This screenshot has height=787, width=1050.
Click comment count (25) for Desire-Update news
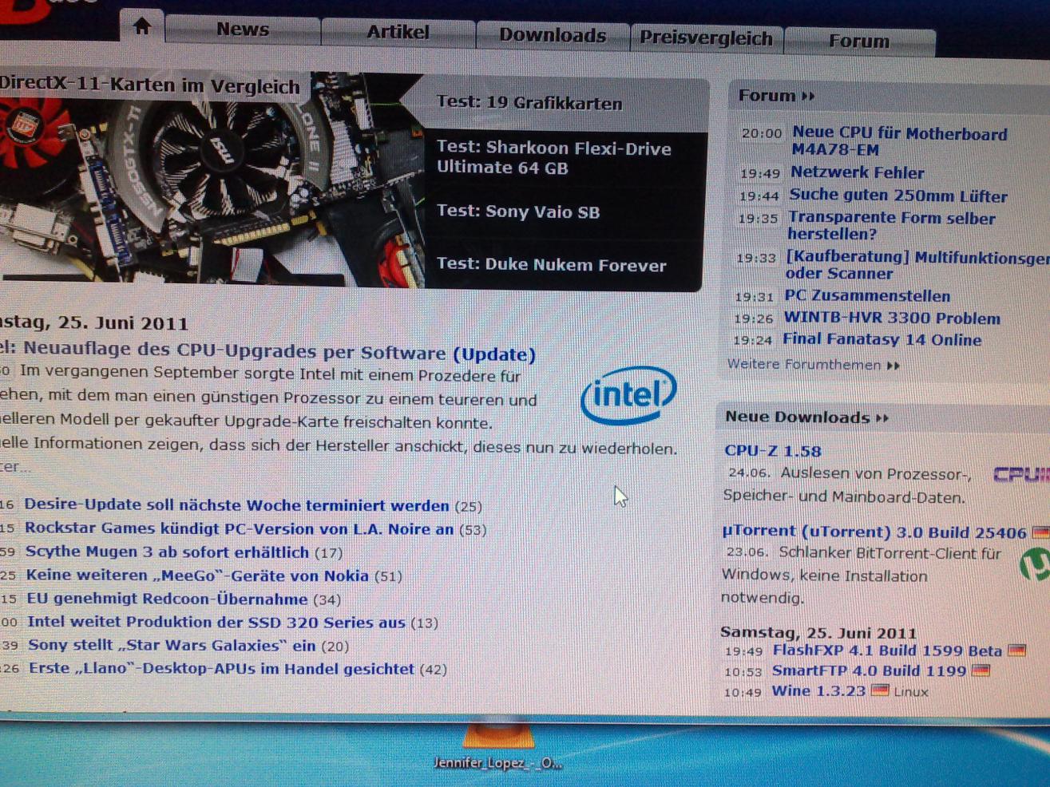468,507
